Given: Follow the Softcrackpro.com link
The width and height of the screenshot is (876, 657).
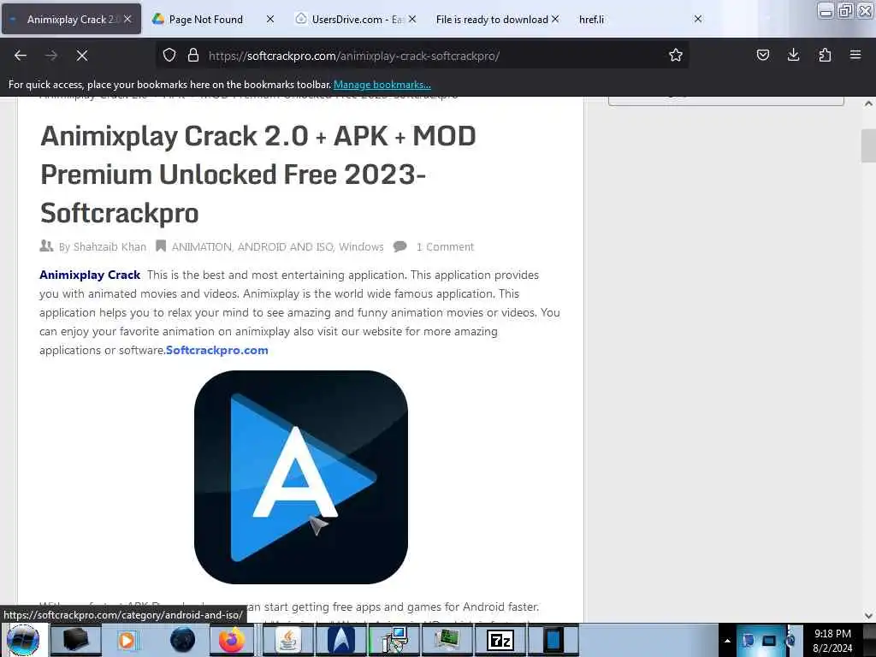Looking at the screenshot, I should click(216, 350).
